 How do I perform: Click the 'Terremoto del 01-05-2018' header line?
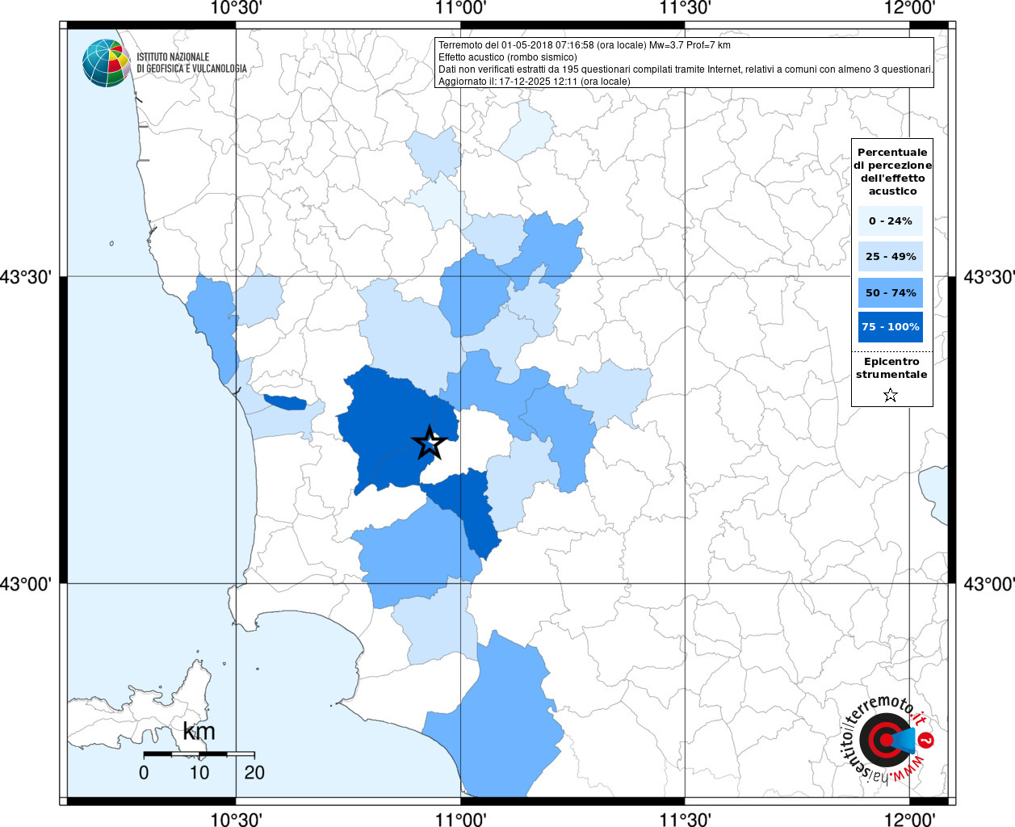coord(585,45)
